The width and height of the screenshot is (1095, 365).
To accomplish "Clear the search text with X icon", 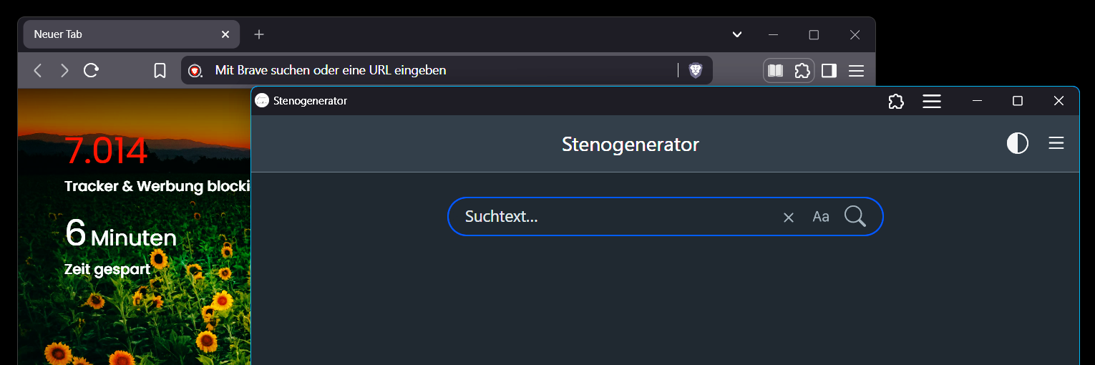I will pos(789,217).
